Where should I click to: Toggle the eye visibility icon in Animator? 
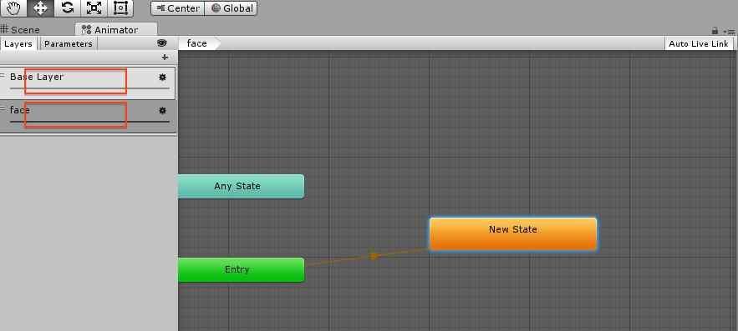point(162,43)
